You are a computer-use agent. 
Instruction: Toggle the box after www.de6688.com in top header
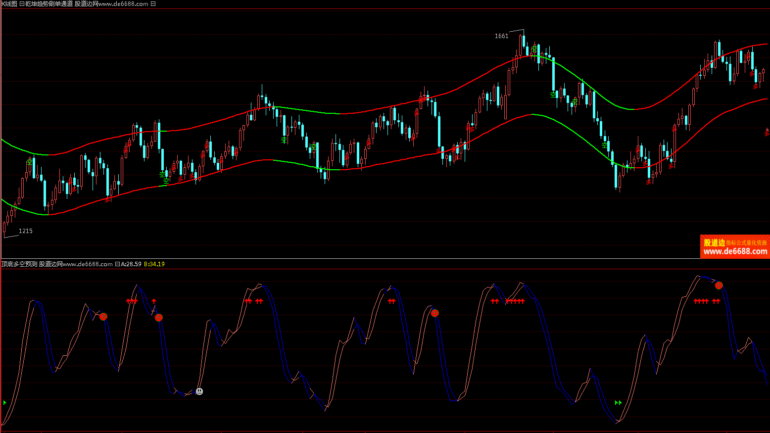pyautogui.click(x=153, y=4)
